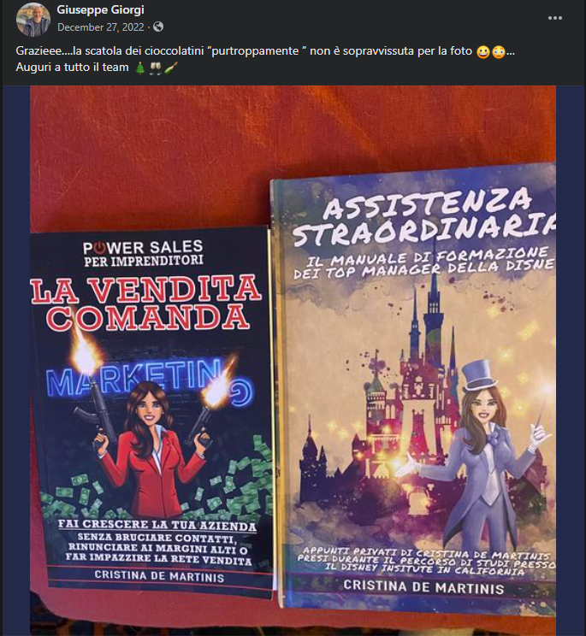Click Power Sales per Imprenditori heading
The width and height of the screenshot is (586, 636).
[143, 253]
